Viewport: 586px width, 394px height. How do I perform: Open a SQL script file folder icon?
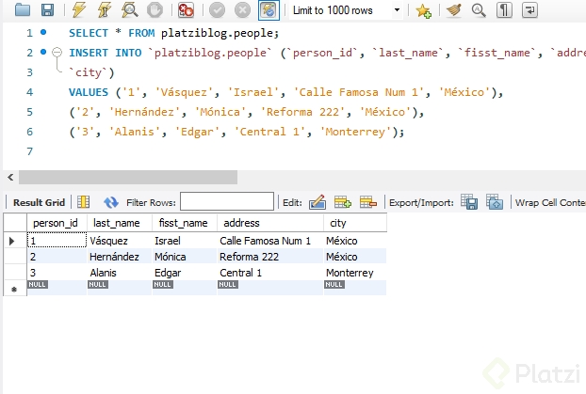click(23, 9)
